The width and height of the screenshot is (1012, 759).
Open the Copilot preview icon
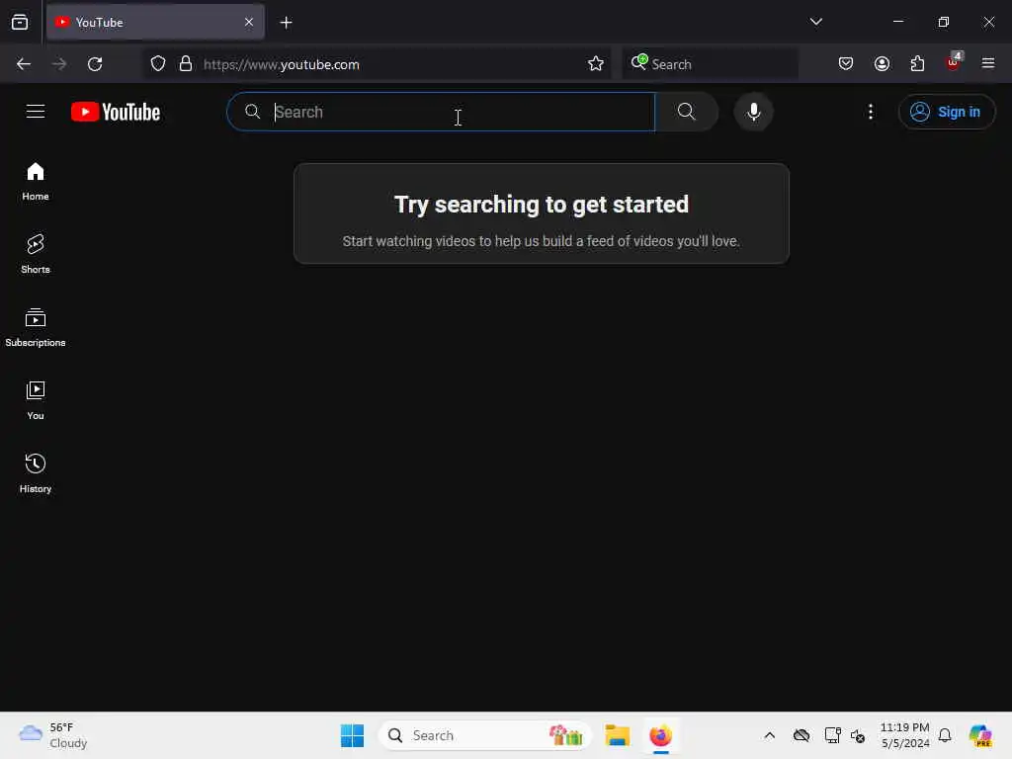(x=980, y=735)
